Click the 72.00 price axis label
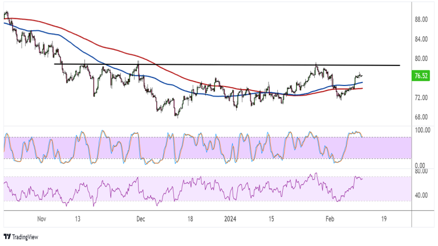 coord(421,97)
